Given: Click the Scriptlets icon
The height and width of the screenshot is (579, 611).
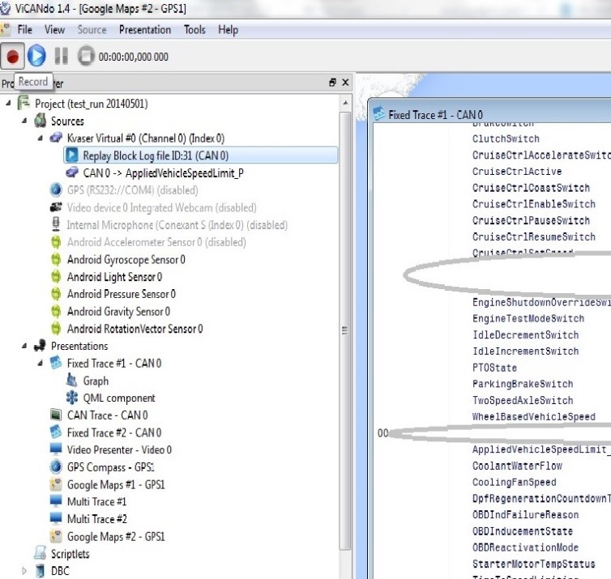Looking at the screenshot, I should [x=40, y=553].
